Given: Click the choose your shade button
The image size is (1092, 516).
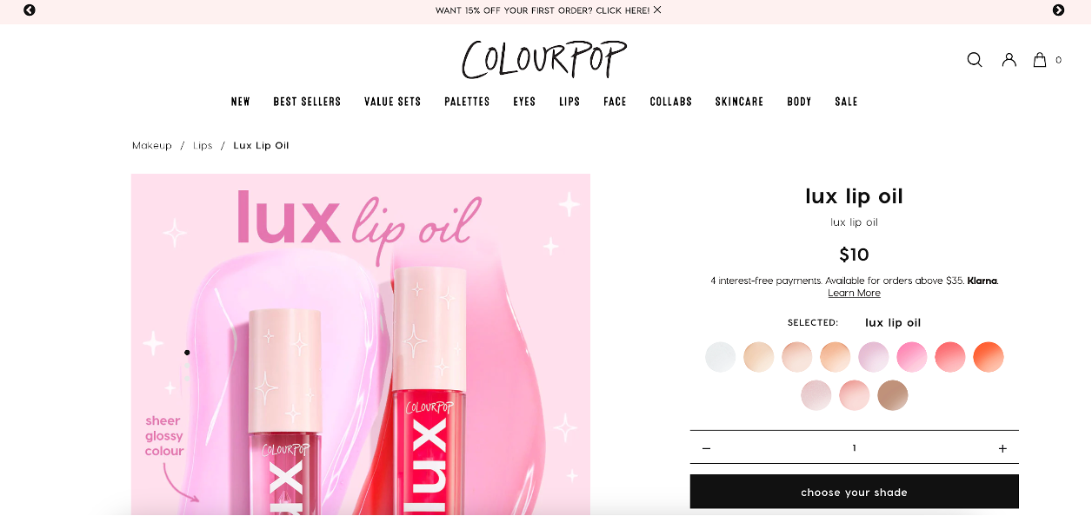Looking at the screenshot, I should (x=854, y=492).
